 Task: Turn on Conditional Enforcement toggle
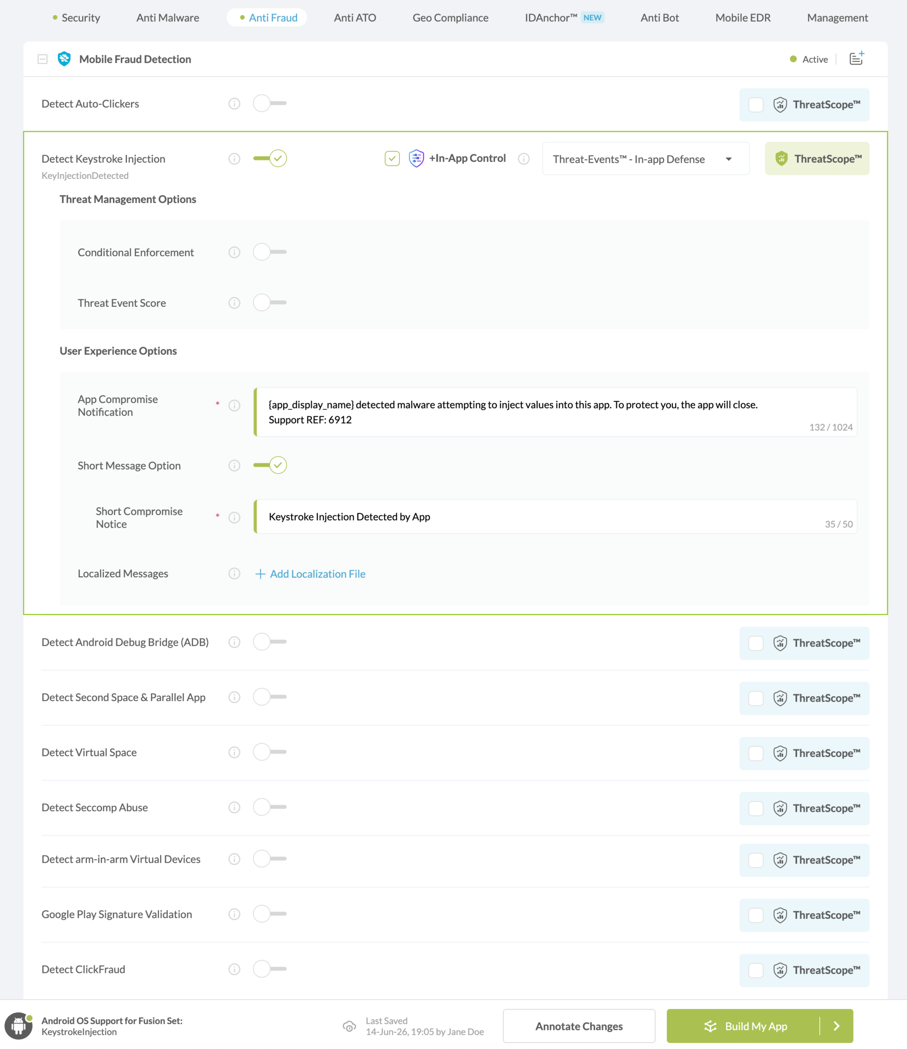pyautogui.click(x=270, y=251)
